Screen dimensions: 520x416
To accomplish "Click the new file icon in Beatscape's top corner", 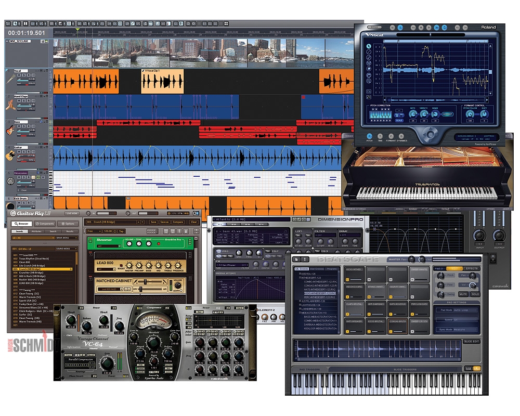I will pos(296,259).
